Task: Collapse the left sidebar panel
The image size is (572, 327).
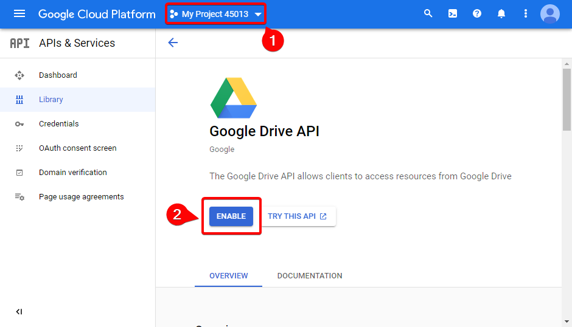Action: tap(19, 312)
